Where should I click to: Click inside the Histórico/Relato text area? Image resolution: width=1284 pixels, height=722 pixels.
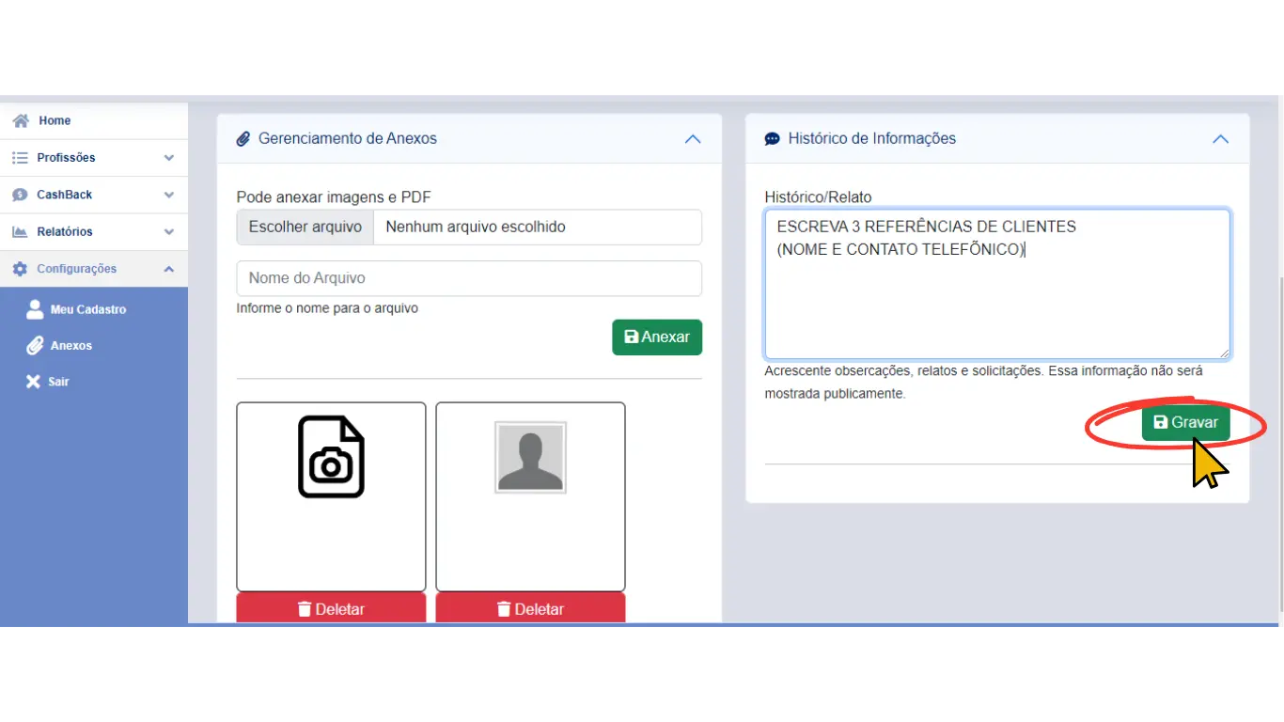tap(997, 284)
